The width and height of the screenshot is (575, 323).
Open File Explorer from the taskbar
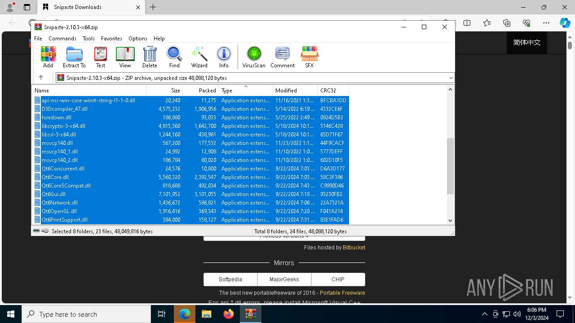coord(207,314)
